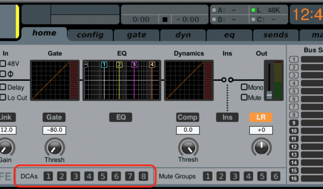
Task: Toggle the Gate button
Action: [54, 117]
